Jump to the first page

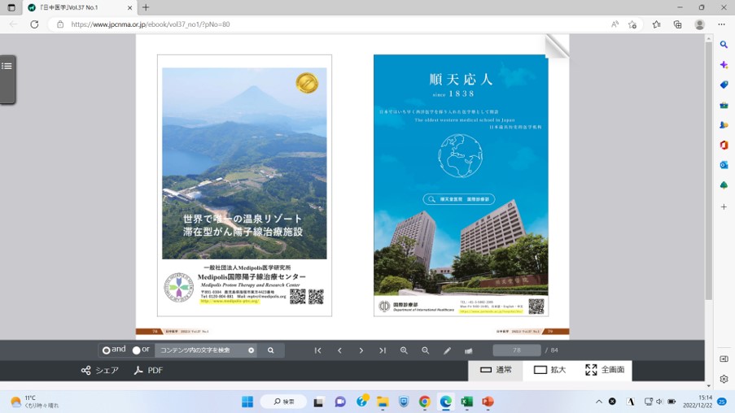point(317,350)
